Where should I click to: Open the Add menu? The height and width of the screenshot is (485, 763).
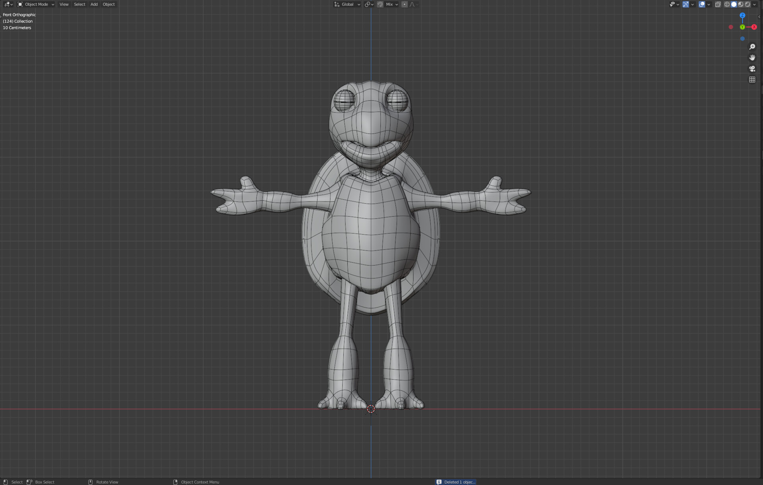pos(94,4)
